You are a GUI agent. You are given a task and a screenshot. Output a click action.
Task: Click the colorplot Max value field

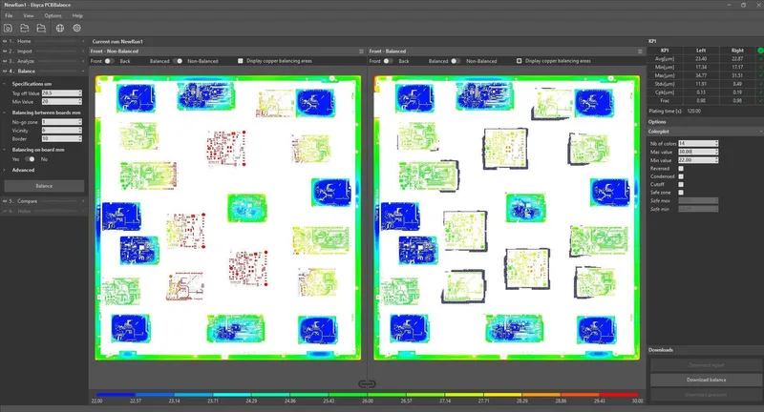[x=698, y=152]
